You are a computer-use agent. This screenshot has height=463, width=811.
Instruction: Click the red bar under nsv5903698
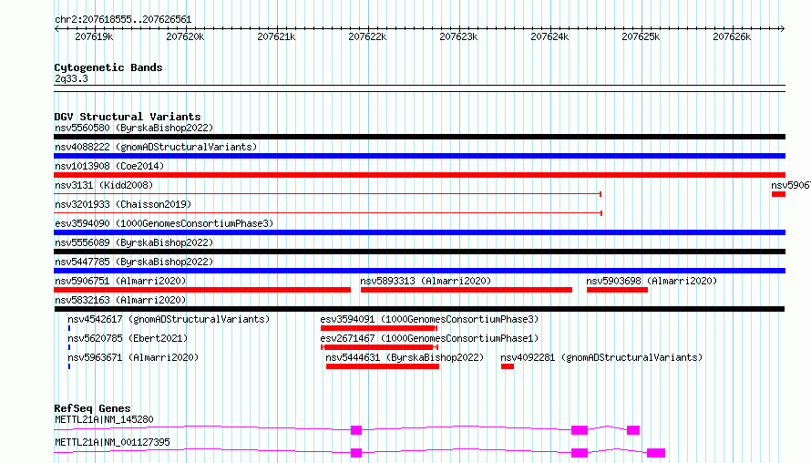point(617,290)
